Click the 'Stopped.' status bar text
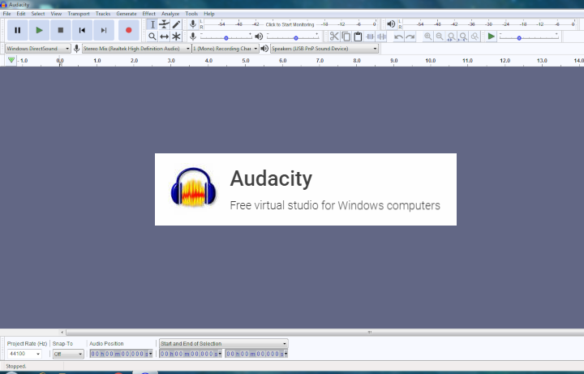This screenshot has height=374, width=584. pyautogui.click(x=15, y=366)
